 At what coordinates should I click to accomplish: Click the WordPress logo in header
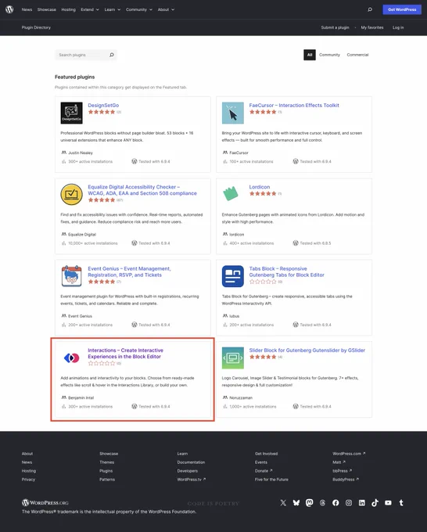9,9
